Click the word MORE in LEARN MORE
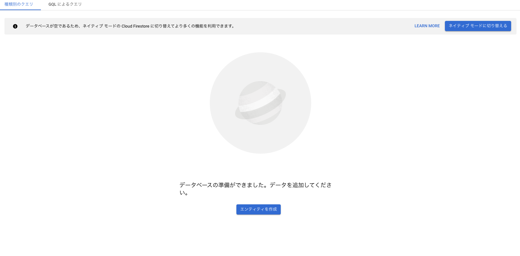The width and height of the screenshot is (520, 256). point(434,26)
